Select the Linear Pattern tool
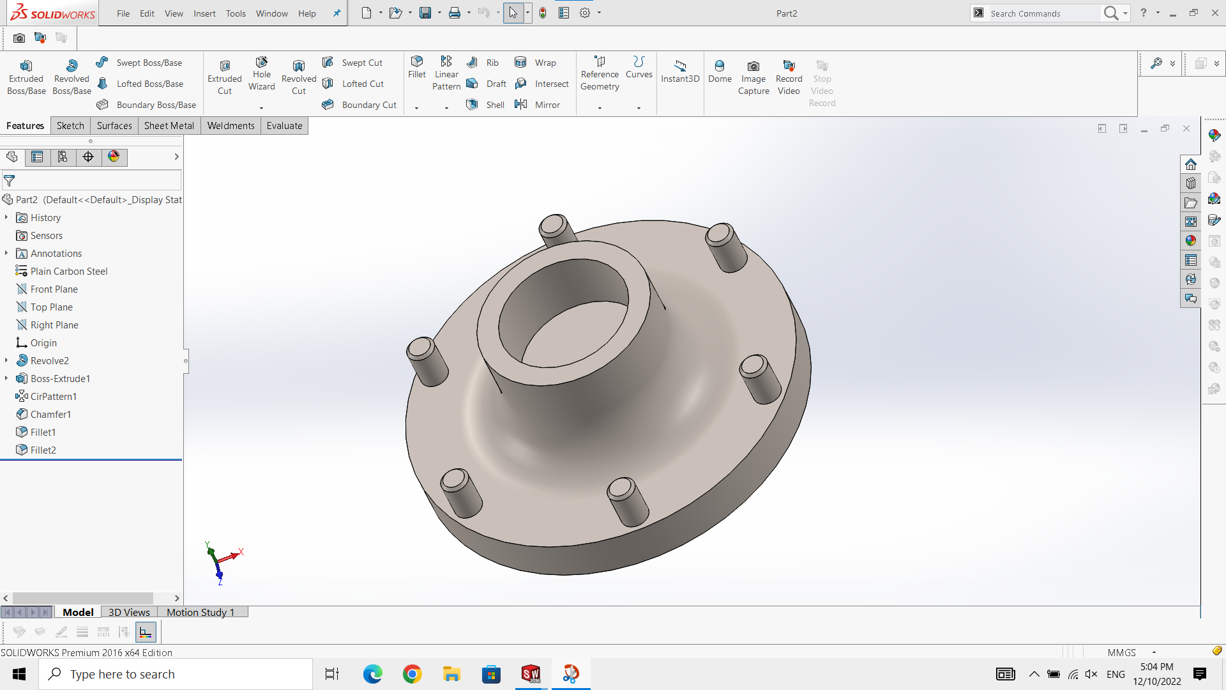 coord(446,73)
